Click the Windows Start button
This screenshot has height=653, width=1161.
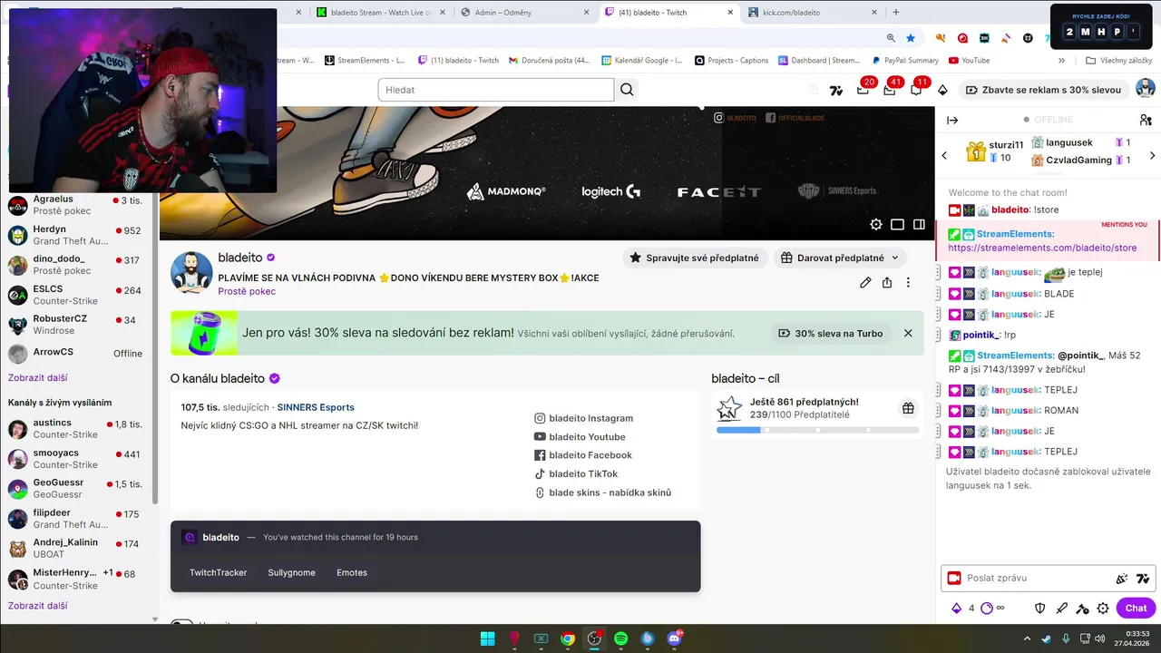[487, 638]
